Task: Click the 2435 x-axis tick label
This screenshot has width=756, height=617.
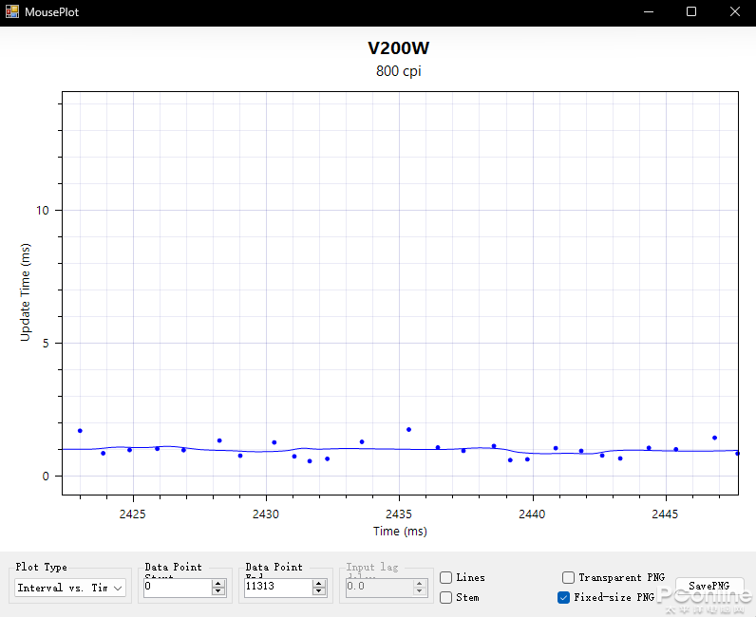Action: (399, 514)
